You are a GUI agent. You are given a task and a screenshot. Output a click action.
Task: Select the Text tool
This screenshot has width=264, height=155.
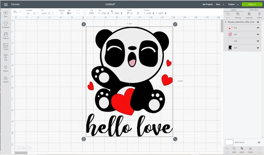[x=6, y=57]
